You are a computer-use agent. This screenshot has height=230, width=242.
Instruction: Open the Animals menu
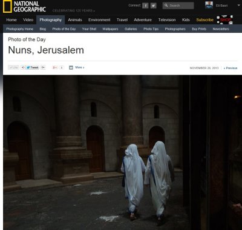(75, 20)
